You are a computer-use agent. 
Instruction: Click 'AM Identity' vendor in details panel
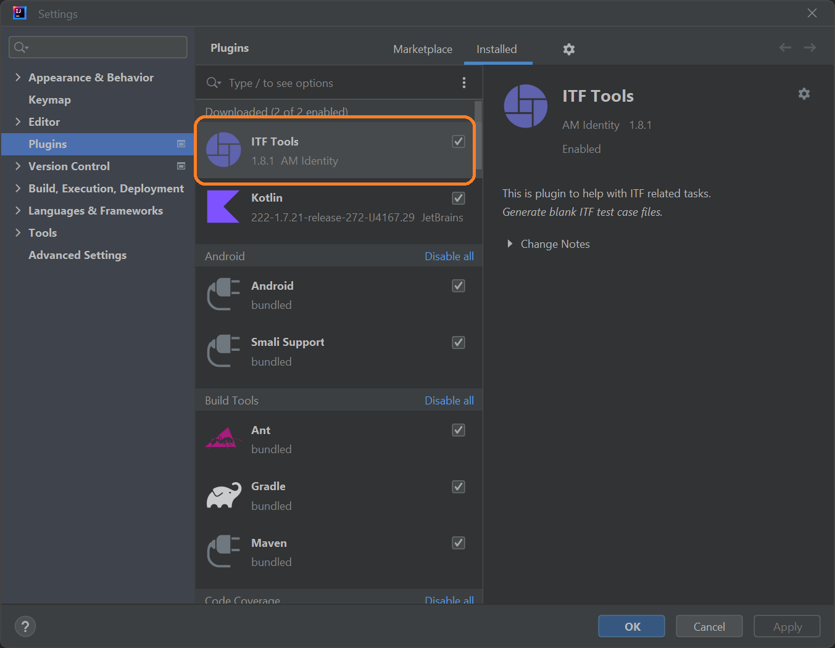click(x=591, y=125)
